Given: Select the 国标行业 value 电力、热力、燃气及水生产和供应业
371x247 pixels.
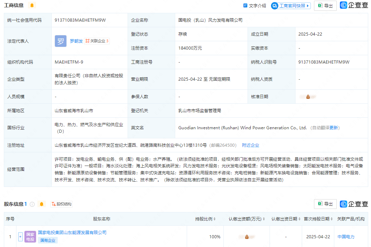Looking at the screenshot, I should click(x=89, y=128).
